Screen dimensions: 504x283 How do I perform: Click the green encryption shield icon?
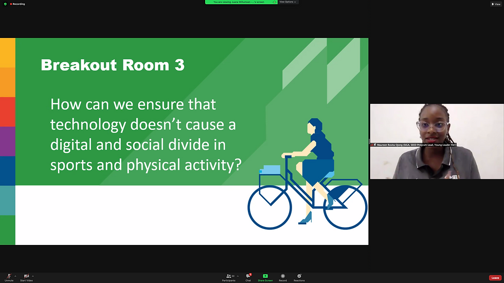pos(5,4)
